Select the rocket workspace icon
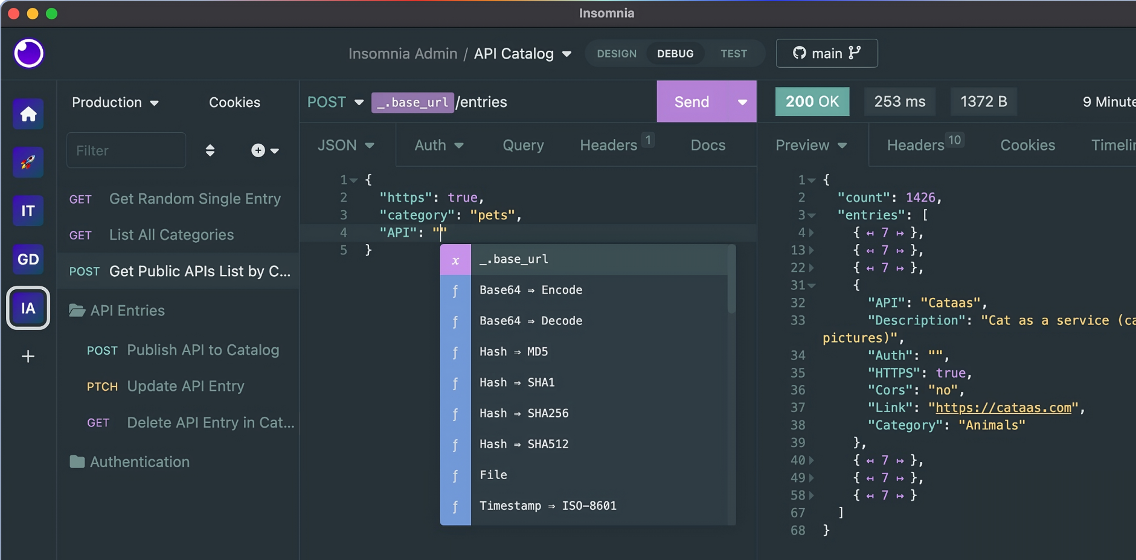This screenshot has height=560, width=1136. tap(28, 162)
